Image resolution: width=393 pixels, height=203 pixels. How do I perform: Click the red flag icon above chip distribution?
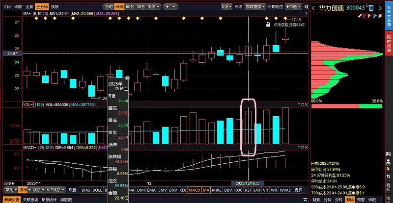pos(365,16)
